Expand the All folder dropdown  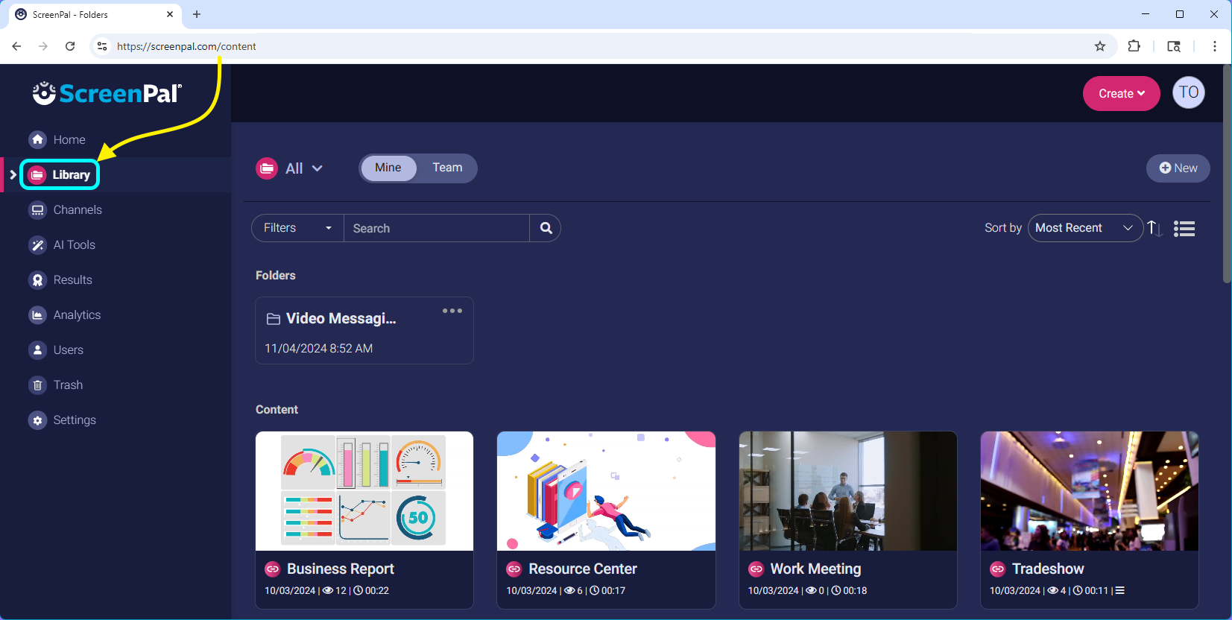click(x=289, y=168)
